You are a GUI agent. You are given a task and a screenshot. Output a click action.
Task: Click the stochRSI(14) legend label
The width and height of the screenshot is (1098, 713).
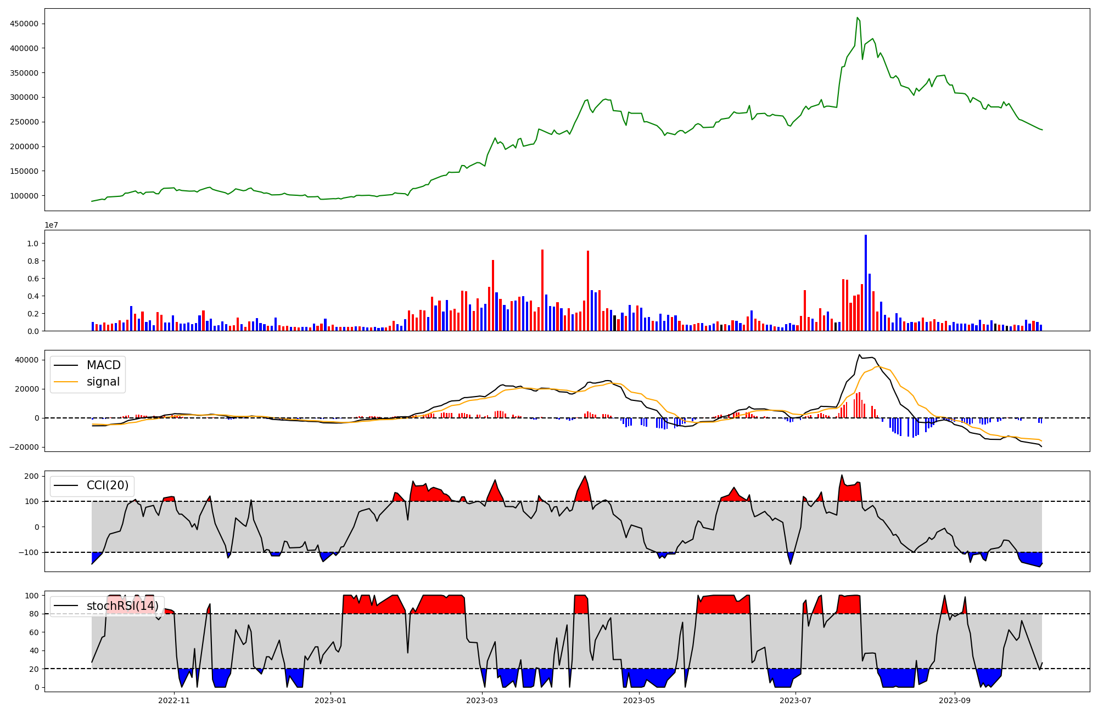122,606
